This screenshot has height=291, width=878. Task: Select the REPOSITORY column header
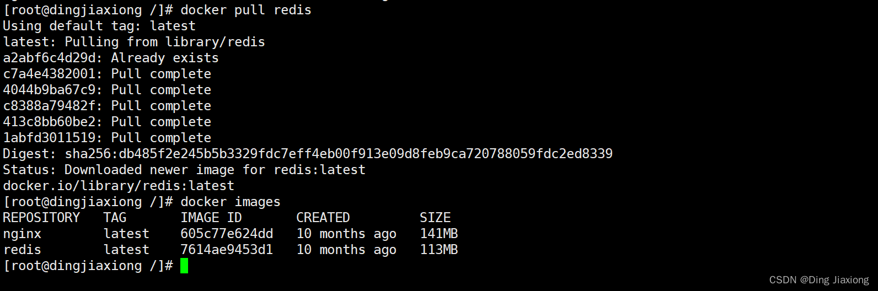(41, 218)
